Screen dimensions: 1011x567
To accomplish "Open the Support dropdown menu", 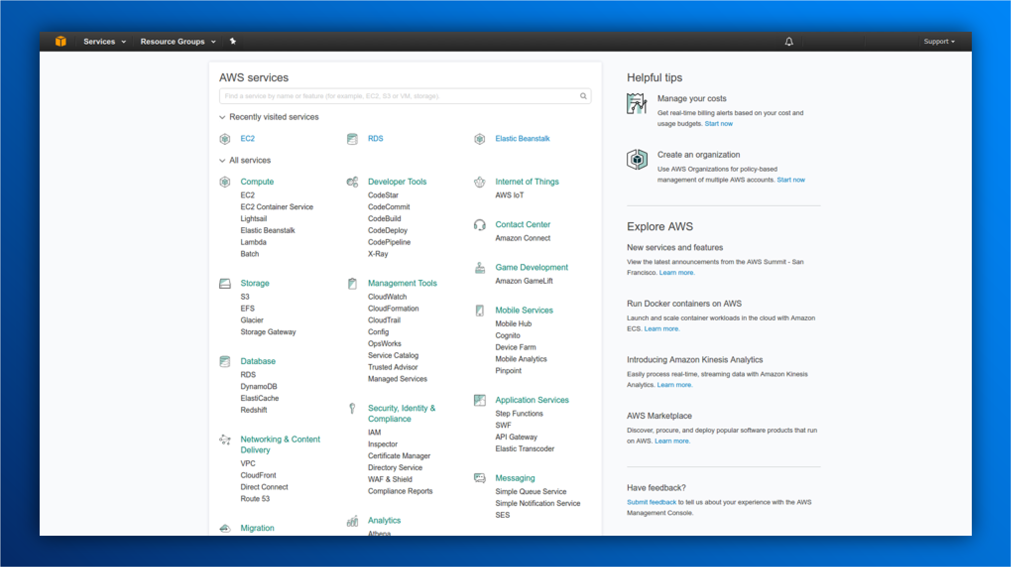I will (x=939, y=42).
